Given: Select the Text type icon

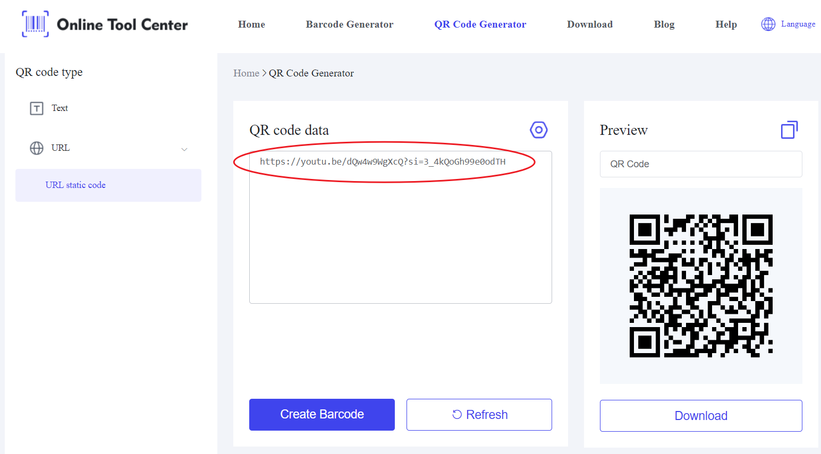Looking at the screenshot, I should [37, 108].
